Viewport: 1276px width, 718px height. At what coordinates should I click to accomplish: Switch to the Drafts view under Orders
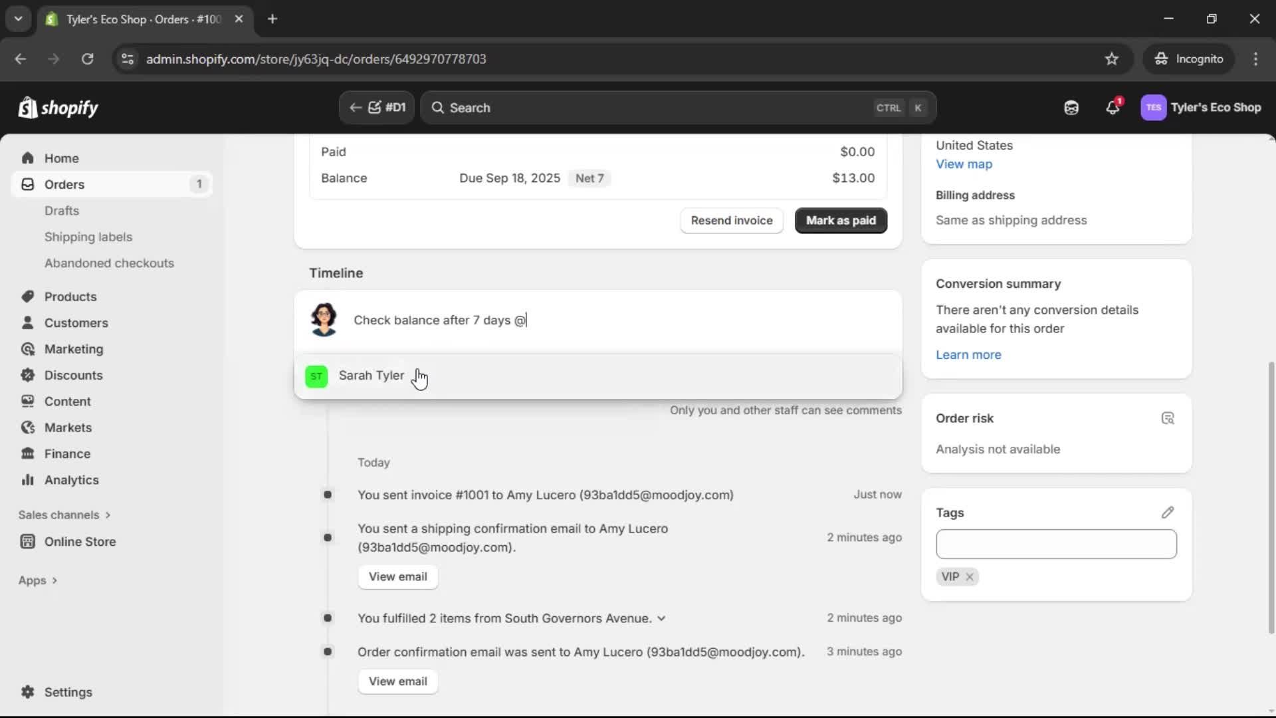click(x=62, y=210)
